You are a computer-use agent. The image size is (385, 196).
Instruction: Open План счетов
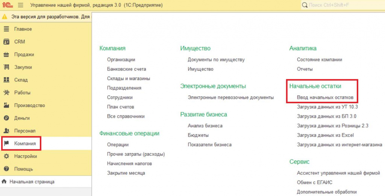tap(121, 107)
